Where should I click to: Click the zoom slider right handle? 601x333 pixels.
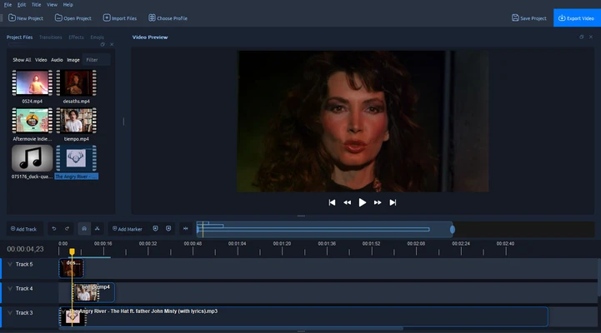point(453,229)
